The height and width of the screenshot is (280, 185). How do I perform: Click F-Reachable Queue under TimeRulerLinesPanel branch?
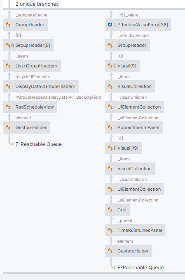point(141,268)
